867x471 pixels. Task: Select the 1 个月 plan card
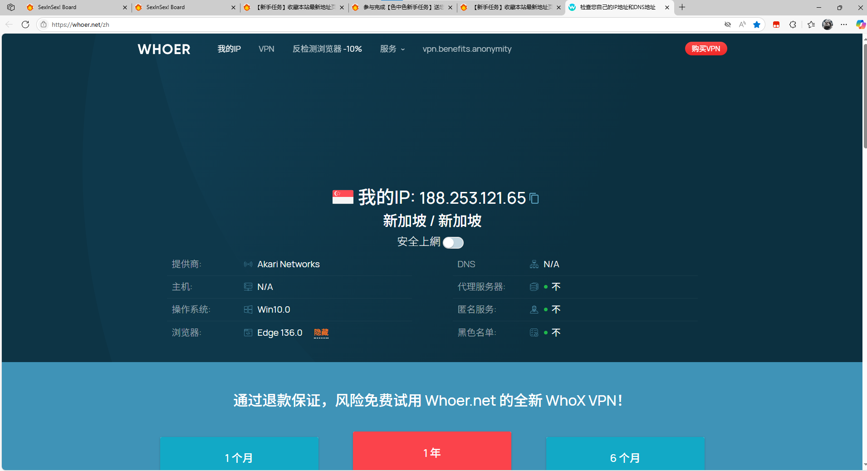[239, 453]
